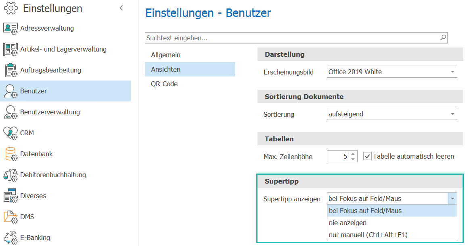Choose 'bei Fokus auf Feld/Maus' list option
This screenshot has width=469, height=246.
(392, 211)
